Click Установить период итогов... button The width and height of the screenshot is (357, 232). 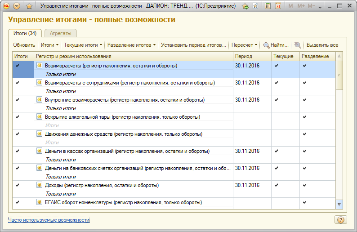[x=193, y=45]
